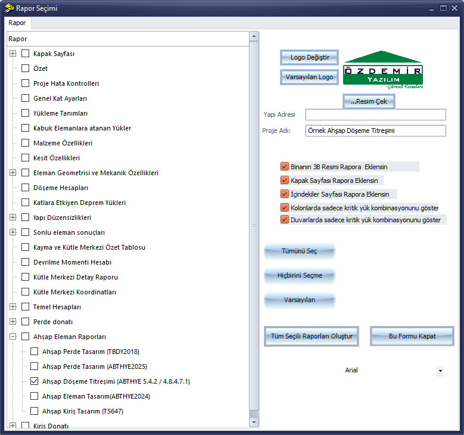Click the Logo Değiştir button
The width and height of the screenshot is (464, 435).
[x=309, y=57]
